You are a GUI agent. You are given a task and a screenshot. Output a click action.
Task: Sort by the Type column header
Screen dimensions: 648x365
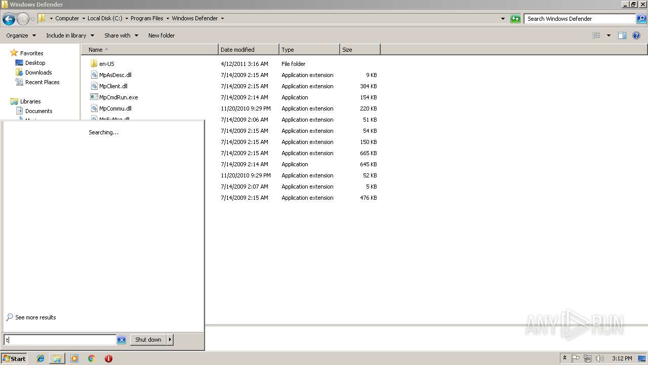309,50
